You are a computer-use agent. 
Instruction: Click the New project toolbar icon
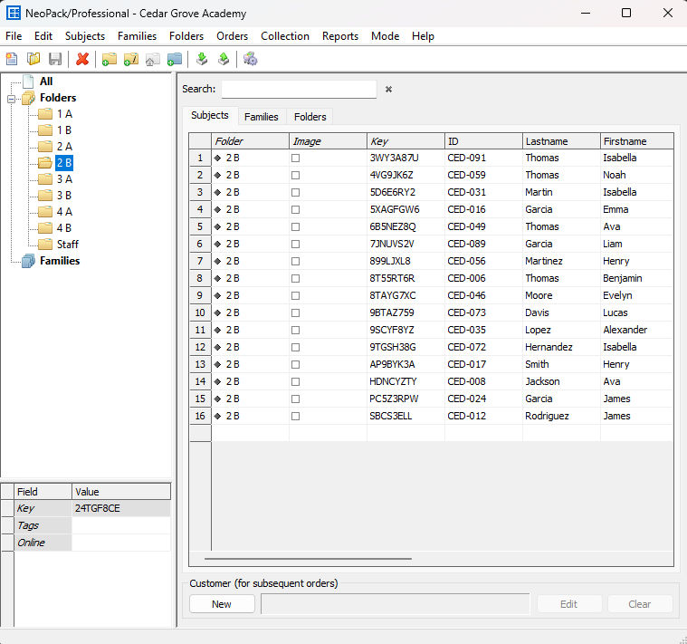coord(12,60)
